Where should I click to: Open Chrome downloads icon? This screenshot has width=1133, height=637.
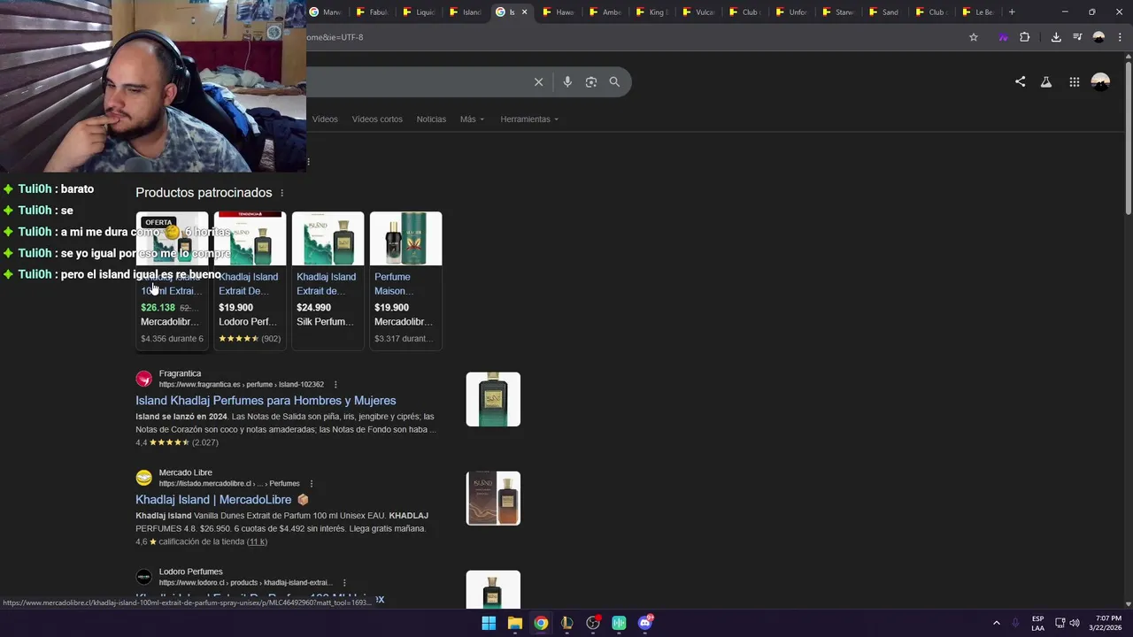pos(1056,37)
